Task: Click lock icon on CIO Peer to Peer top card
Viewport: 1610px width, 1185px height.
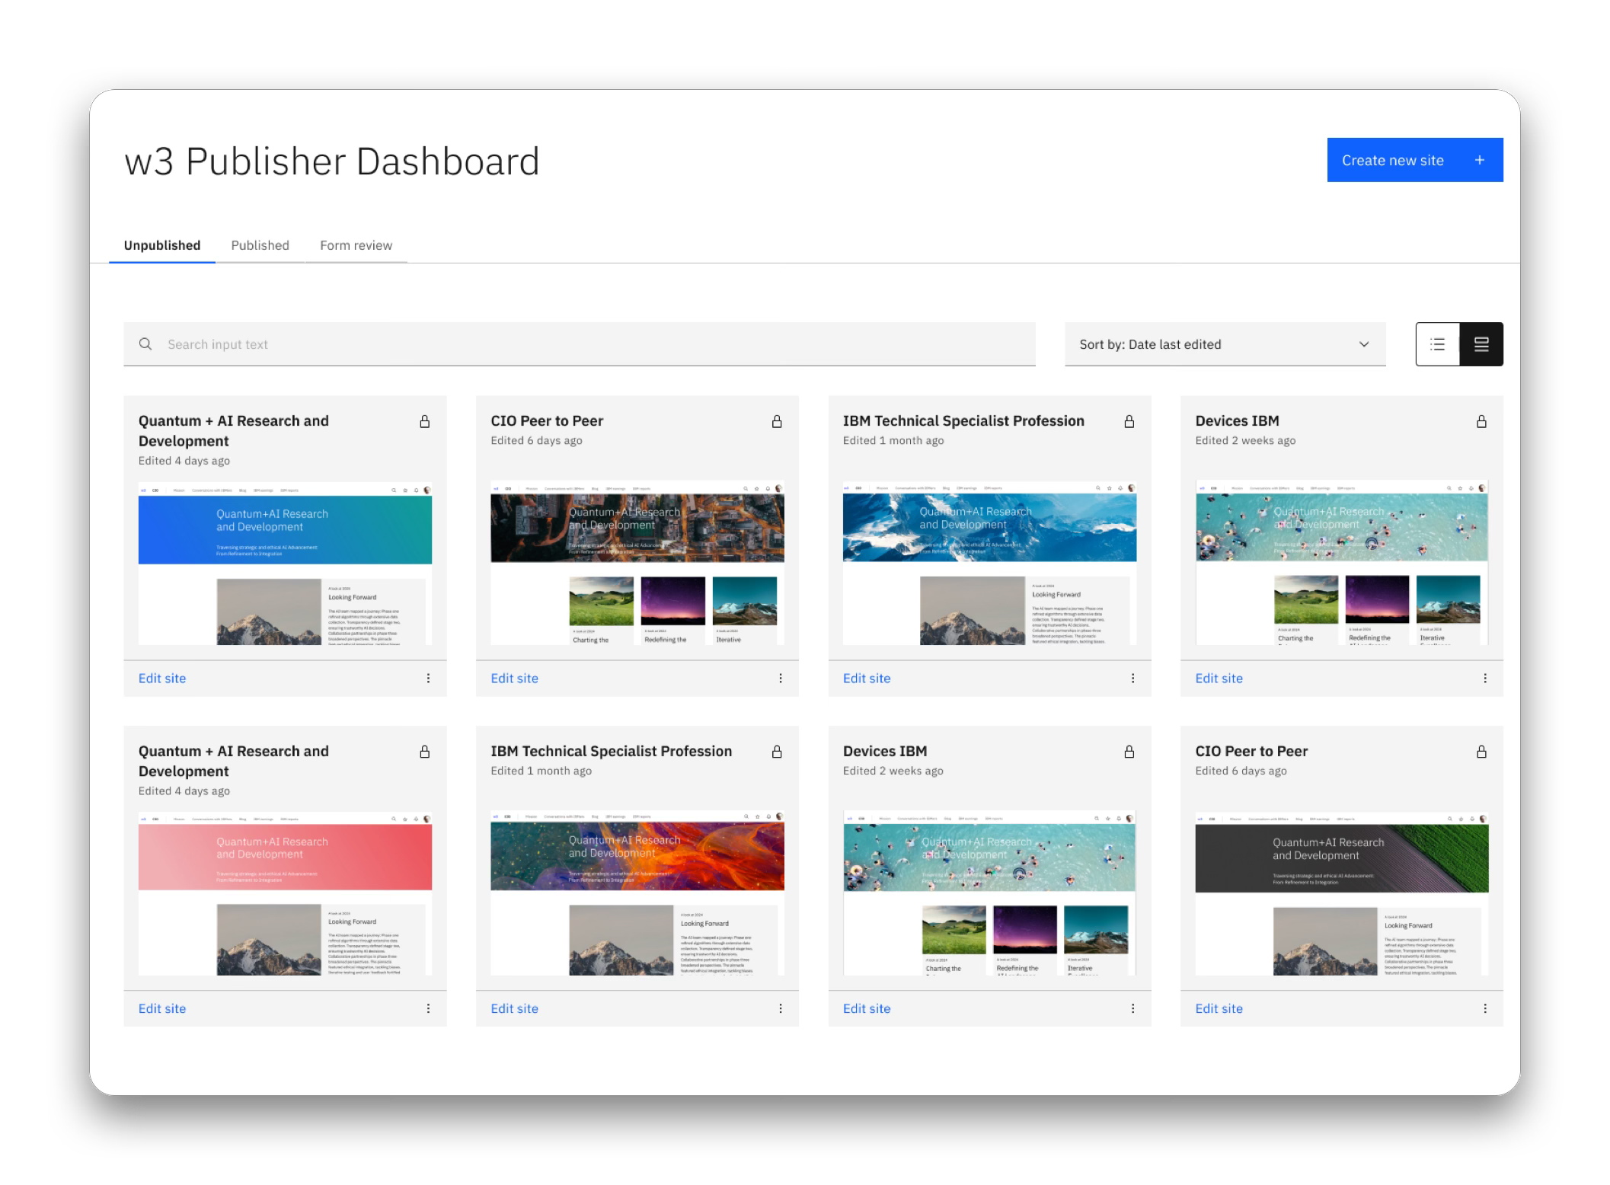Action: (777, 421)
